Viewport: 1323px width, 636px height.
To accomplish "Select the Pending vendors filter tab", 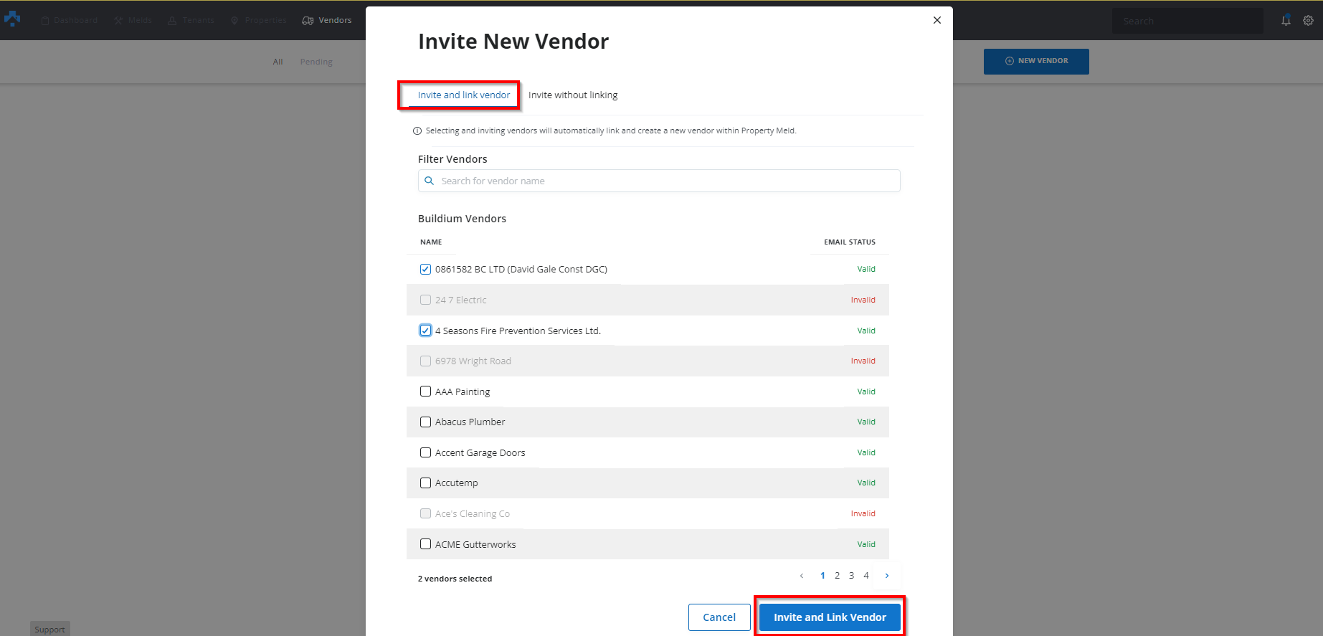I will [x=316, y=62].
